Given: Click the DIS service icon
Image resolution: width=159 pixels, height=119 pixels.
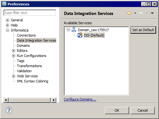Looking at the screenshot, I should (80, 35).
